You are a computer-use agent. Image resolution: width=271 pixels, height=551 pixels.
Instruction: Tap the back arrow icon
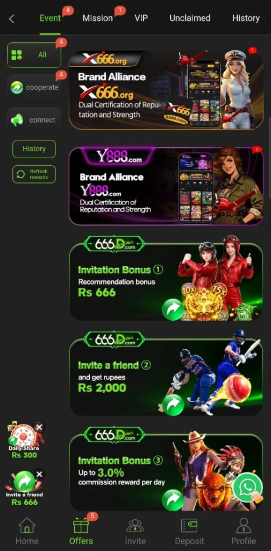[x=12, y=19]
